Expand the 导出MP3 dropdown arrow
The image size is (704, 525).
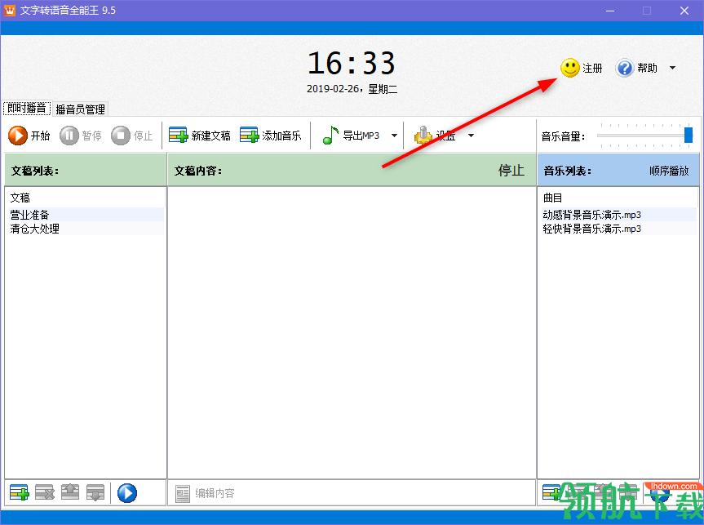(394, 136)
